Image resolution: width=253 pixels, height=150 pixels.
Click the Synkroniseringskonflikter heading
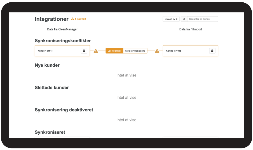(x=63, y=41)
